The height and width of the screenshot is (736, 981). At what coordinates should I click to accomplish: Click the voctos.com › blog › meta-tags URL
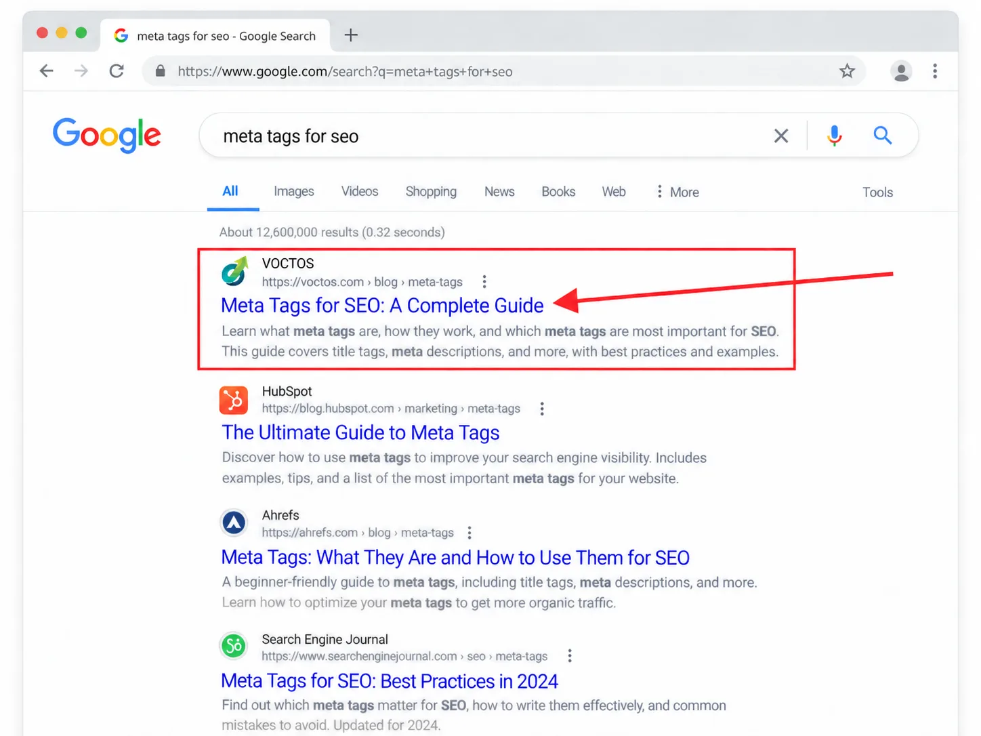362,282
